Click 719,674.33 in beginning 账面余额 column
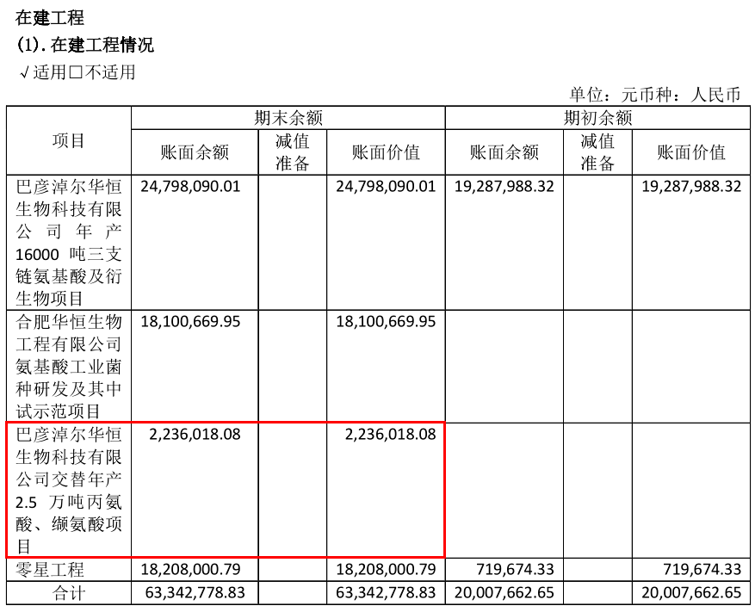 (515, 570)
